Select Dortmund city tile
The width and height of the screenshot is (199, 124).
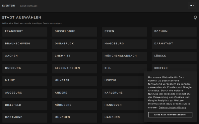(x=25, y=118)
